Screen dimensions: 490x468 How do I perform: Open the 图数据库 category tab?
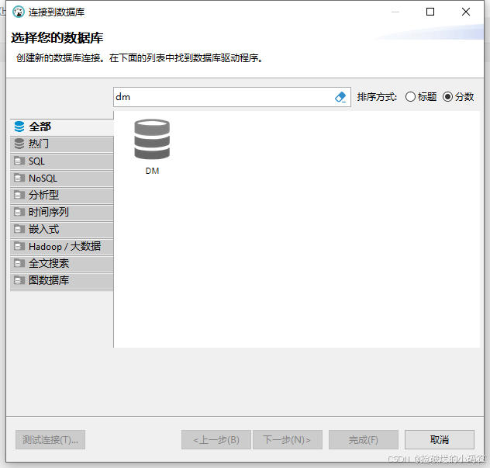62,281
